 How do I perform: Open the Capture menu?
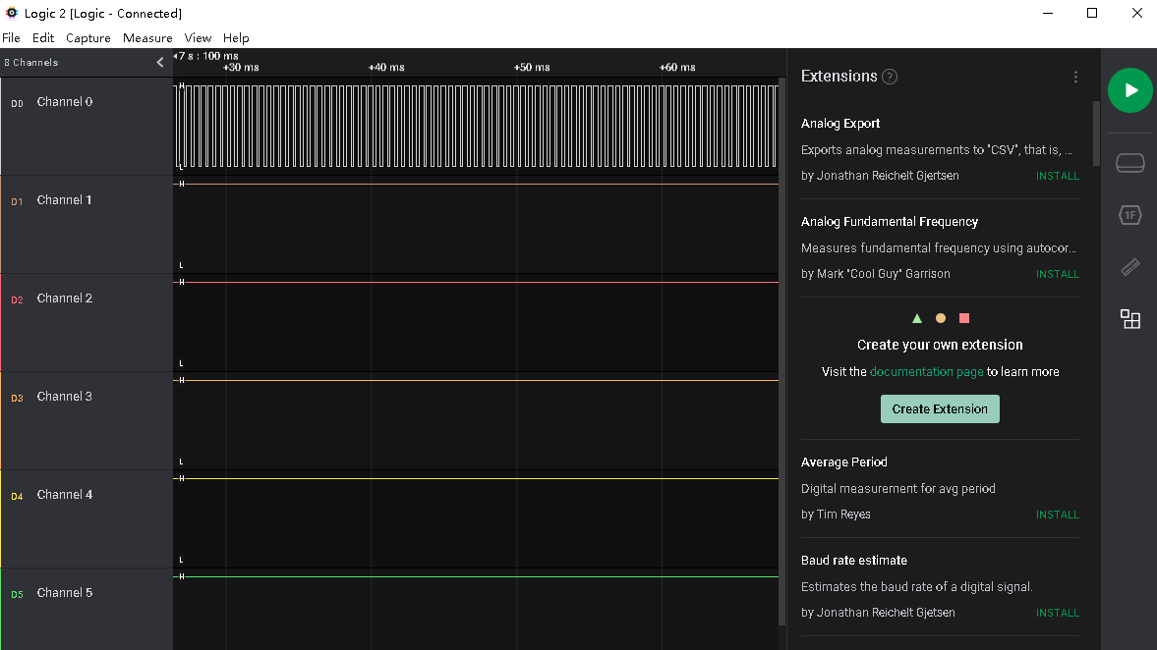pyautogui.click(x=87, y=37)
